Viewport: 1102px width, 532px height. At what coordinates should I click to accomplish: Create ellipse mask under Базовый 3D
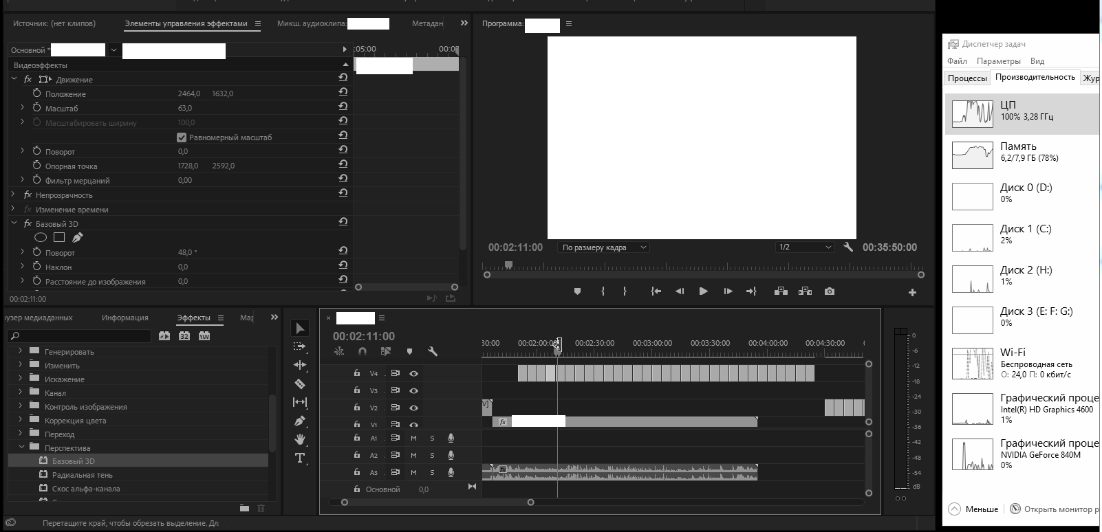[41, 238]
